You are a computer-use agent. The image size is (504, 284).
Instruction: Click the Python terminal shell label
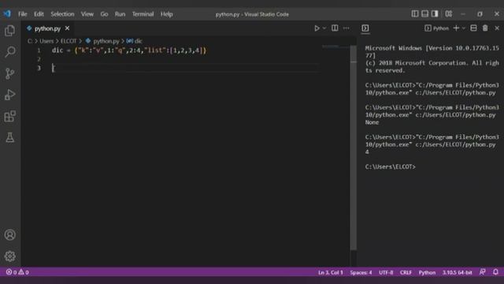click(437, 28)
